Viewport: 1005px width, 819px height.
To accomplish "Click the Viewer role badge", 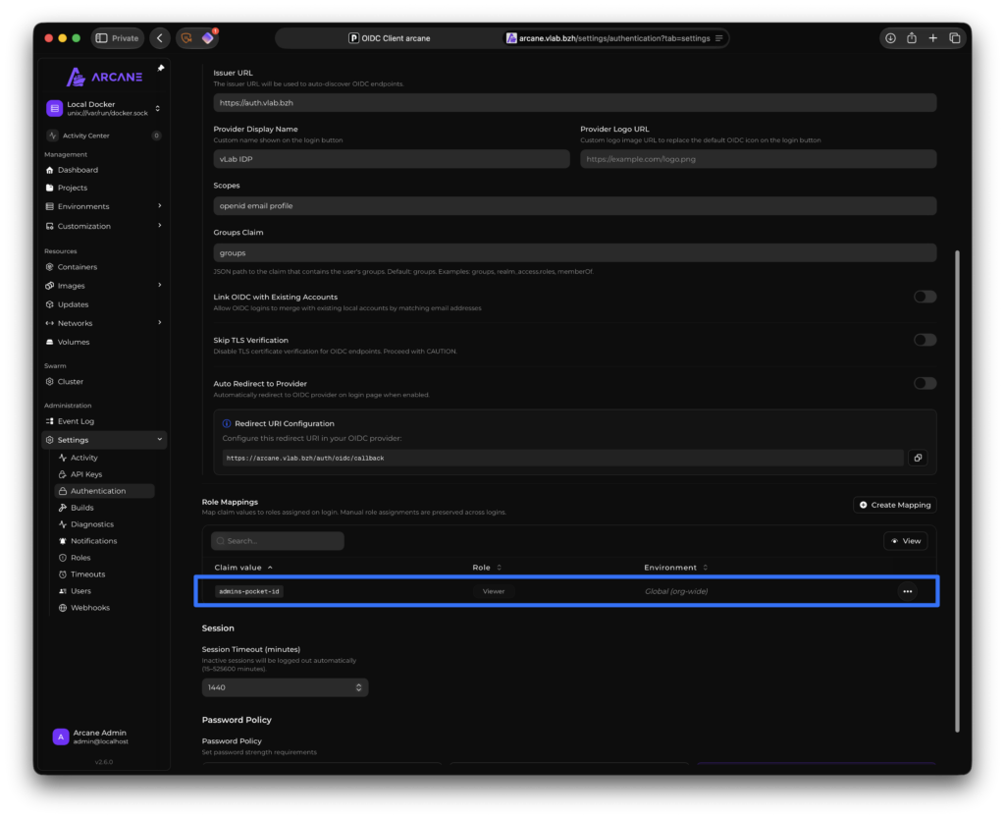I will pyautogui.click(x=494, y=591).
